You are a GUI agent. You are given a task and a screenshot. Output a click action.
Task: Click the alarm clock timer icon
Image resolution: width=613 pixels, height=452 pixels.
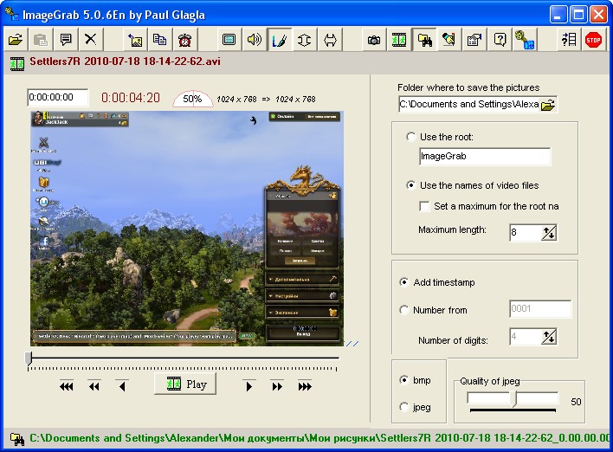(x=185, y=40)
